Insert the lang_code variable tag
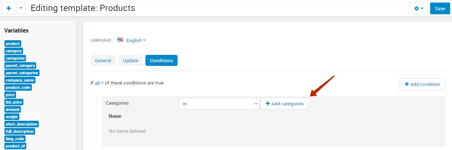This screenshot has width=452, height=150. click(x=15, y=139)
